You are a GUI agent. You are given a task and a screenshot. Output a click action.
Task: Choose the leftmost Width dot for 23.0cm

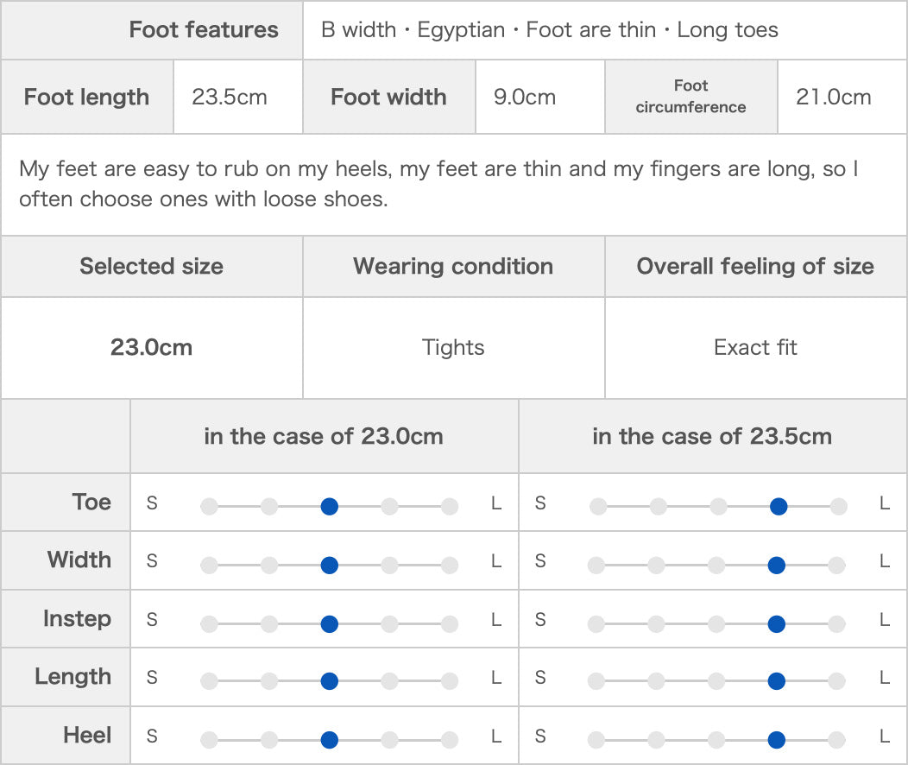pos(209,565)
